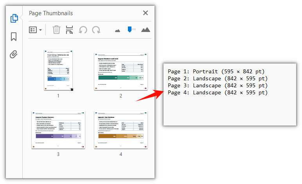Expand the options menu dropdown arrow
This screenshot has height=184, width=302.
click(x=40, y=30)
